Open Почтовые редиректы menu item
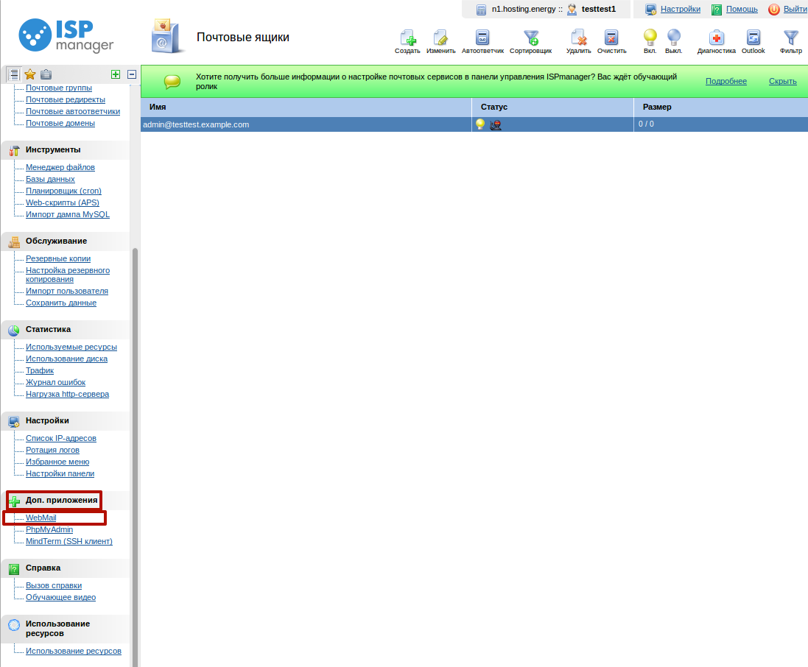The width and height of the screenshot is (808, 667). (x=66, y=100)
